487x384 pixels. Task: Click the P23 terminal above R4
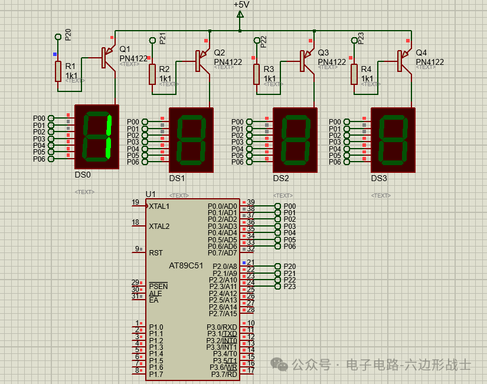pyautogui.click(x=354, y=40)
